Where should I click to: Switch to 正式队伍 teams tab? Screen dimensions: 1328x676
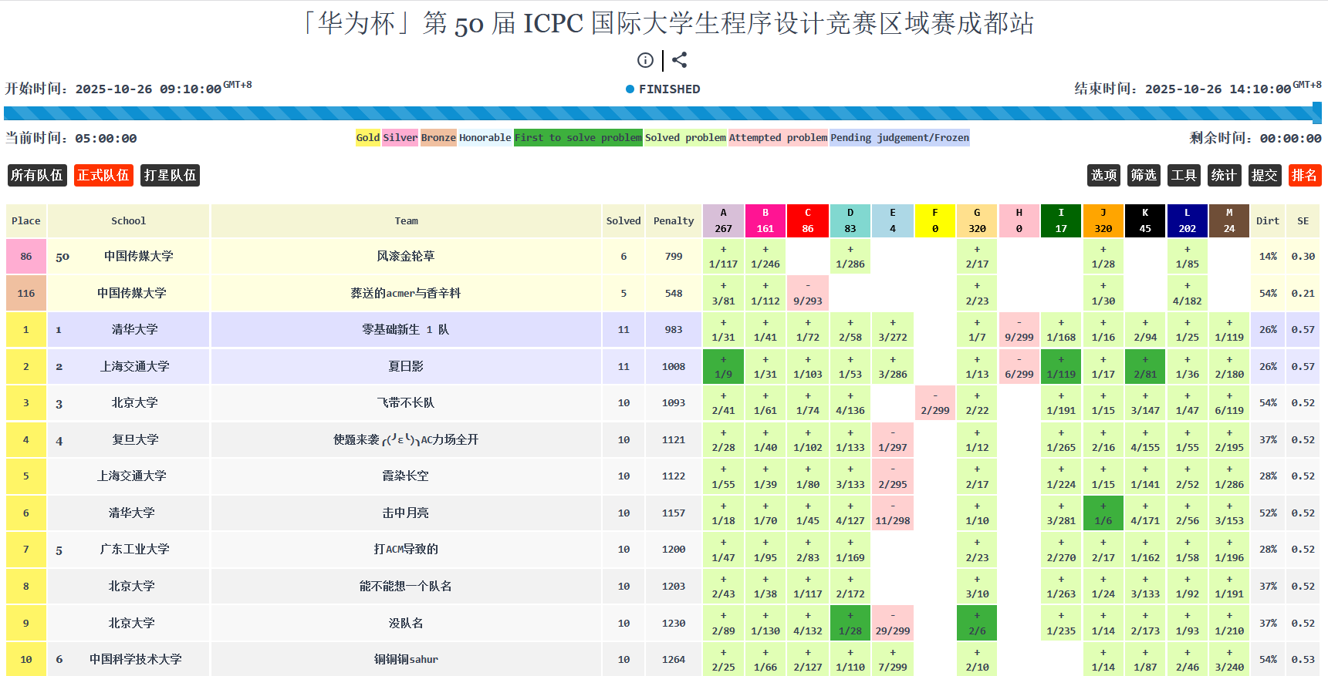[x=103, y=176]
